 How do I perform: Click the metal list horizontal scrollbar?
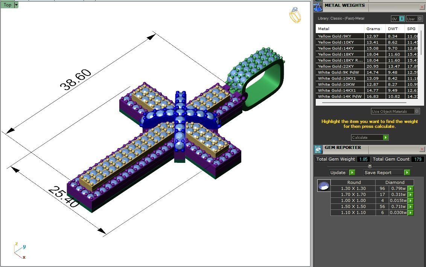pos(364,103)
